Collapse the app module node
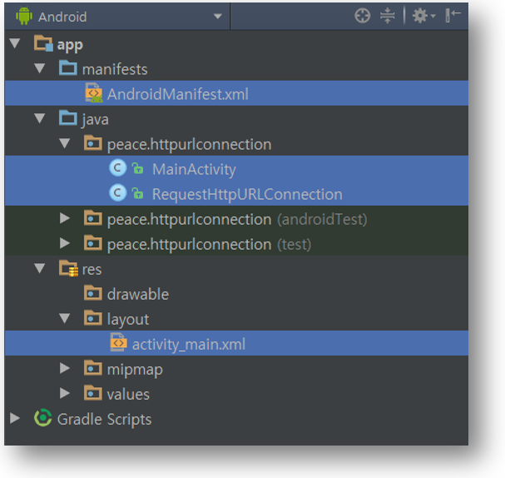This screenshot has height=478, width=505. pos(15,43)
